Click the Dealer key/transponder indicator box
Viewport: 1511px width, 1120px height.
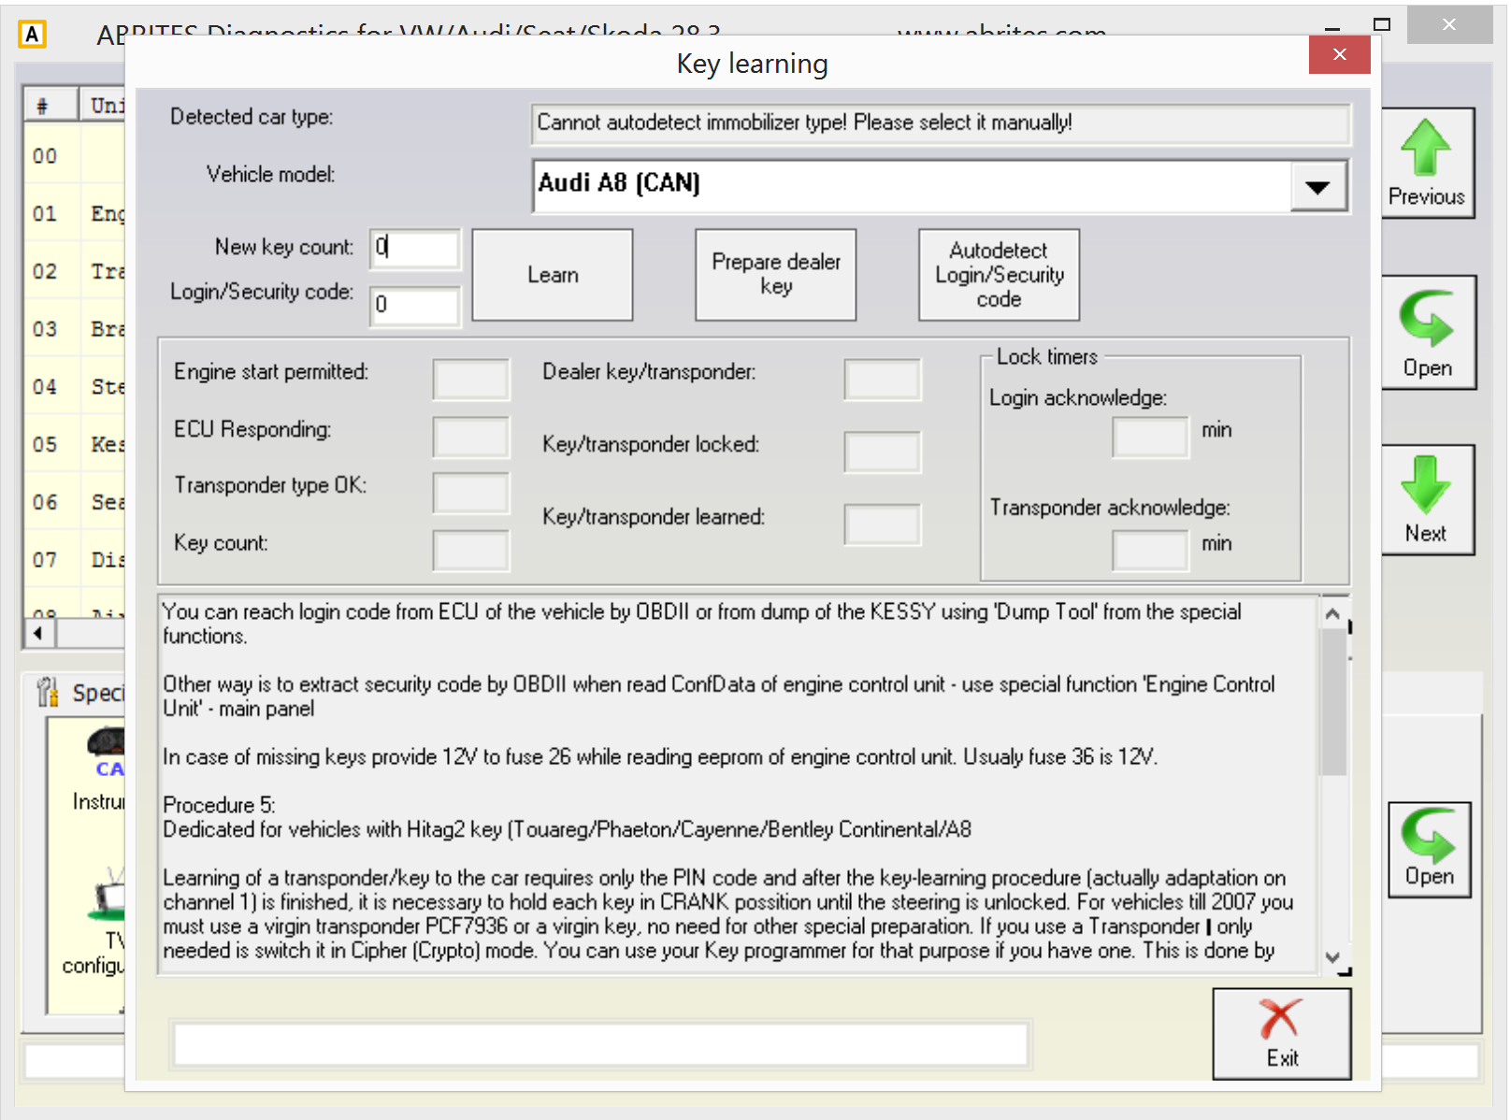882,380
